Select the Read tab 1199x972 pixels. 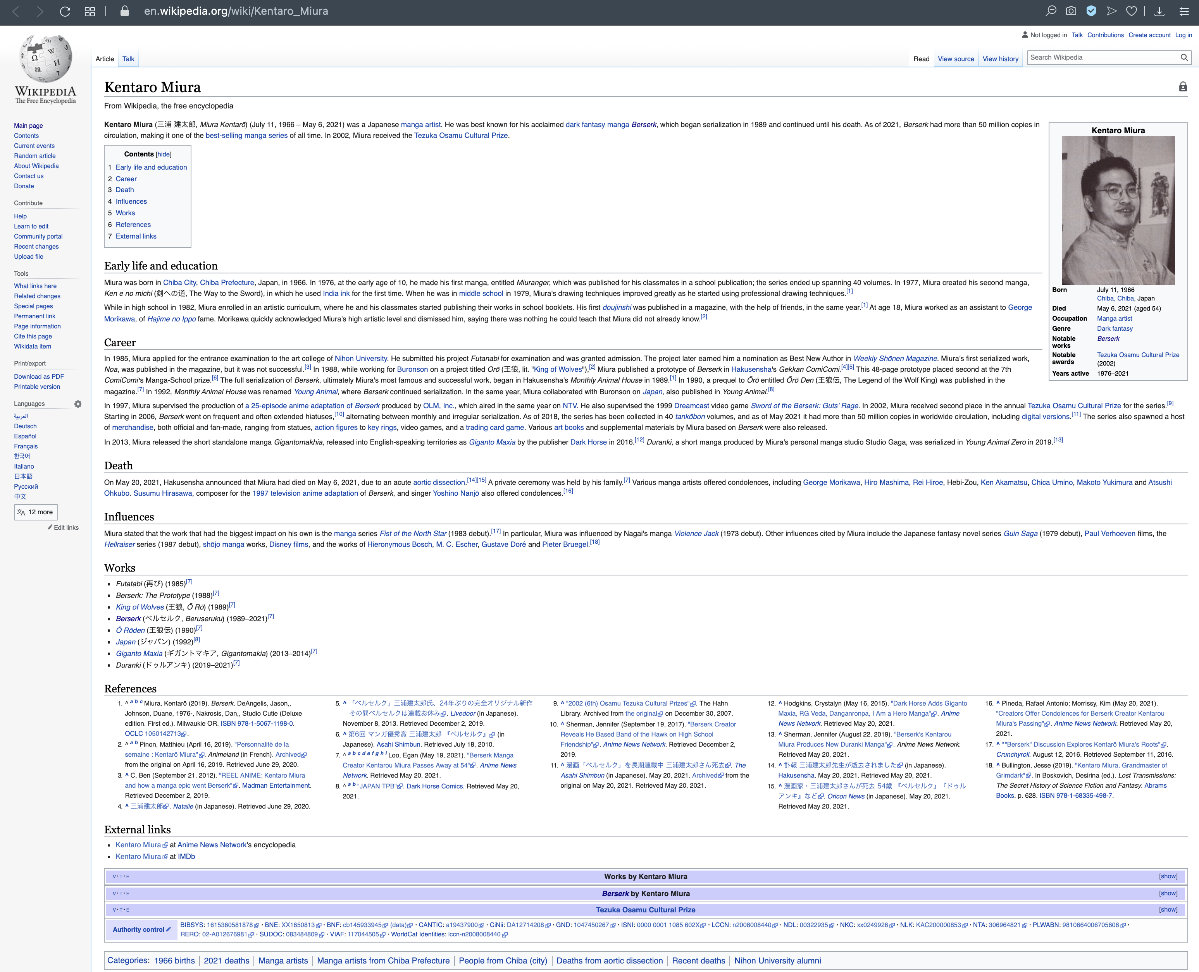tap(921, 59)
